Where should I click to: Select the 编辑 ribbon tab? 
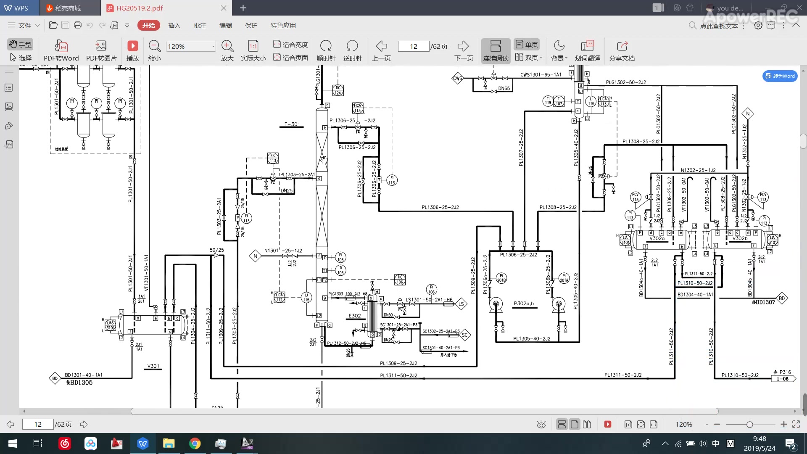click(225, 25)
